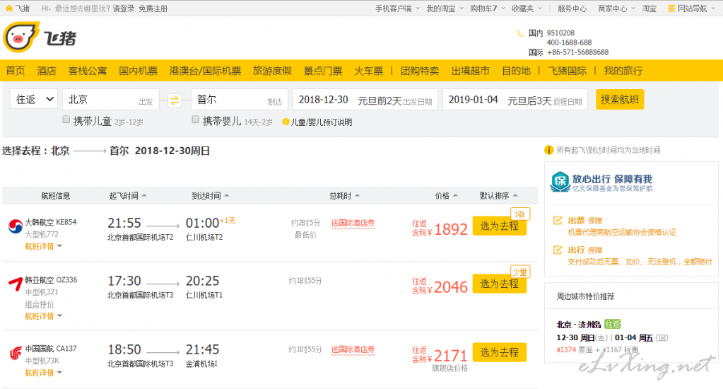The height and width of the screenshot is (389, 723).
Task: Click Korean Air airline logo
Action: (16, 226)
